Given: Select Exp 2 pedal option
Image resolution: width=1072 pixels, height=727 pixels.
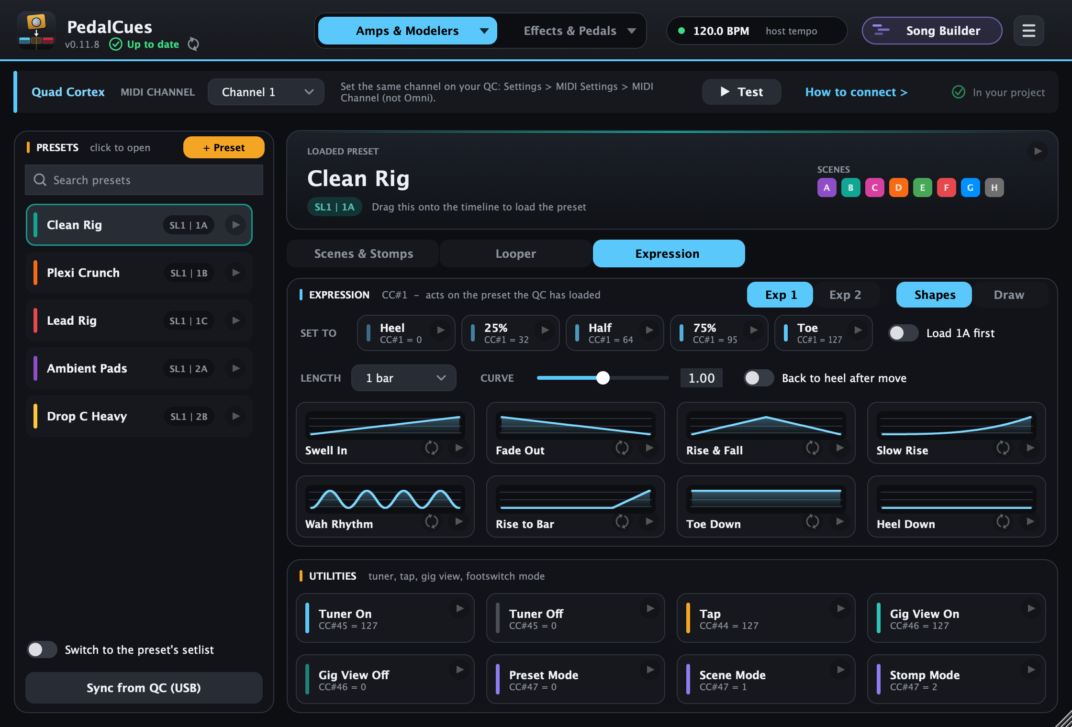Looking at the screenshot, I should (x=845, y=295).
